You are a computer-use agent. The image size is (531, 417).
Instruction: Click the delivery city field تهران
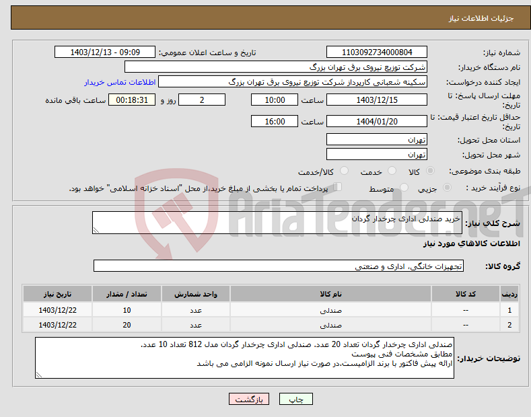click(x=377, y=154)
